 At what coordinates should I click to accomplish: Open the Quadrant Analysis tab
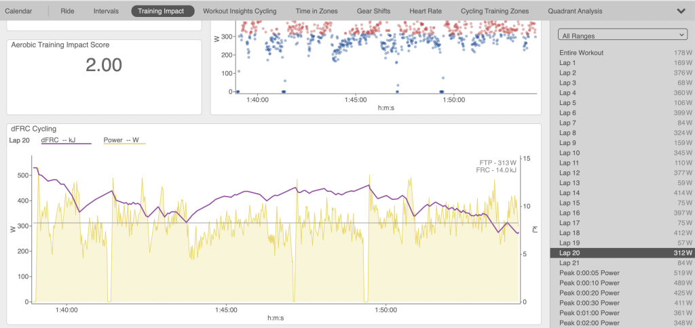575,11
